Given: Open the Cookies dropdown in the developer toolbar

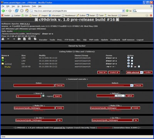Looking at the screenshot, I should (16, 15).
